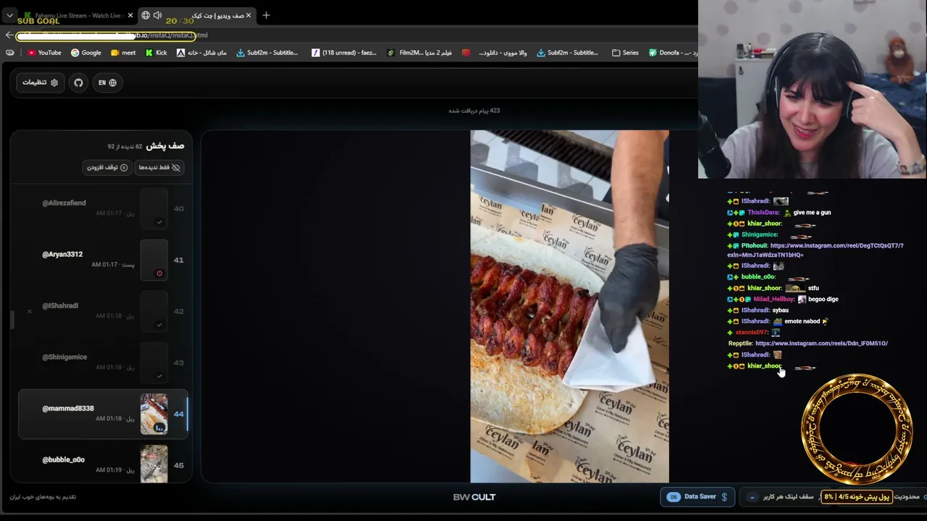Toggle توقف افزودن pause adding button
927x521 pixels.
[x=107, y=167]
